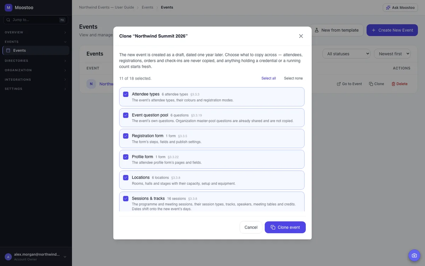Click the Go to Event external-link icon
This screenshot has width=425, height=266.
pos(339,84)
